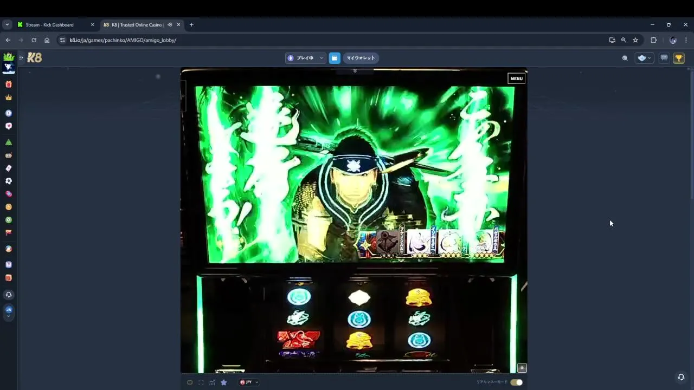
Task: Open a new browser tab
Action: [191, 24]
